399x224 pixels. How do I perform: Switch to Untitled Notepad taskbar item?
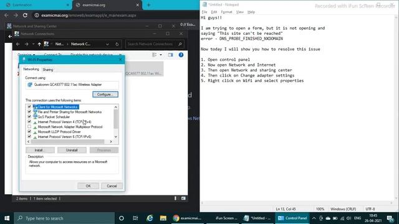[x=257, y=218]
